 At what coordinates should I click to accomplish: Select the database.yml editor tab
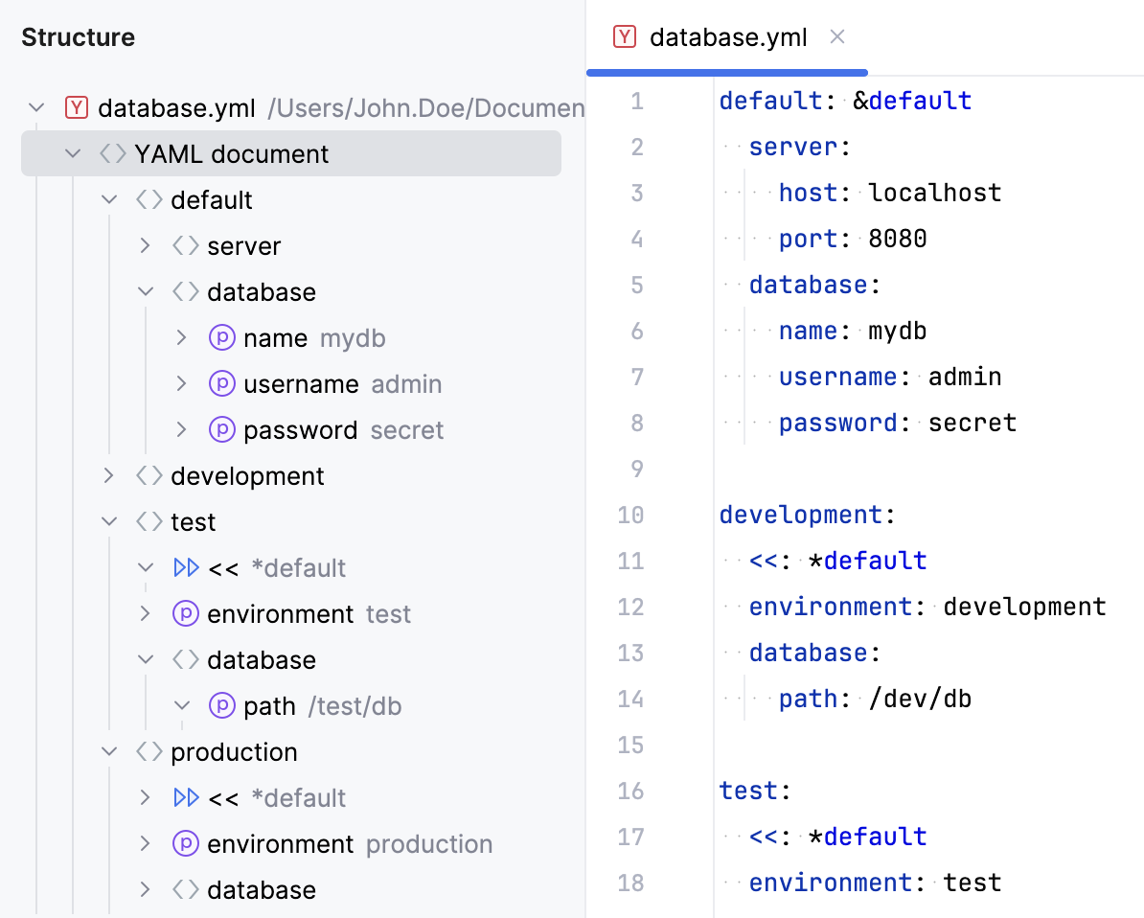[x=726, y=36]
